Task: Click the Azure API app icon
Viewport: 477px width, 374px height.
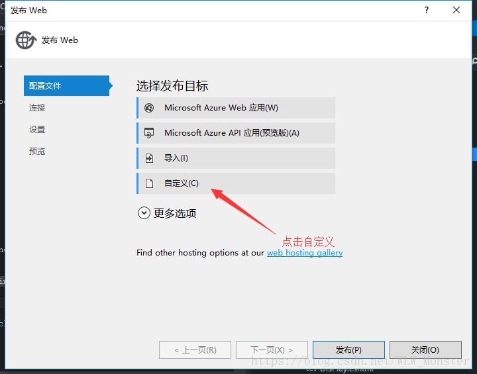Action: [x=149, y=133]
